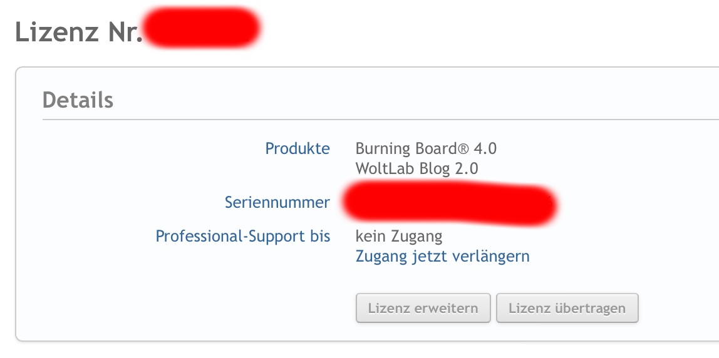
Task: Click the kein Zugang status text
Action: (399, 237)
